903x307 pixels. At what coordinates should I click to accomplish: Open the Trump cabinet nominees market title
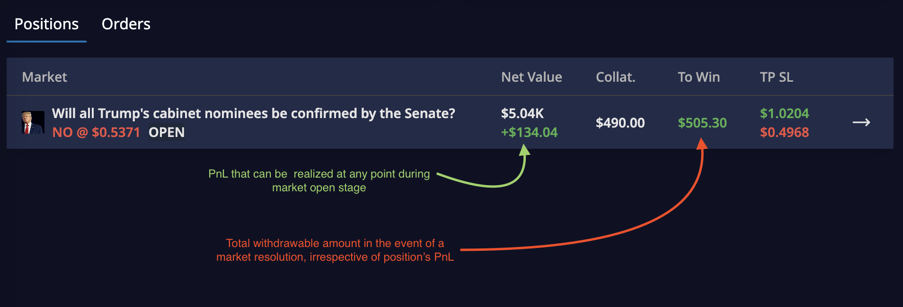pyautogui.click(x=253, y=113)
